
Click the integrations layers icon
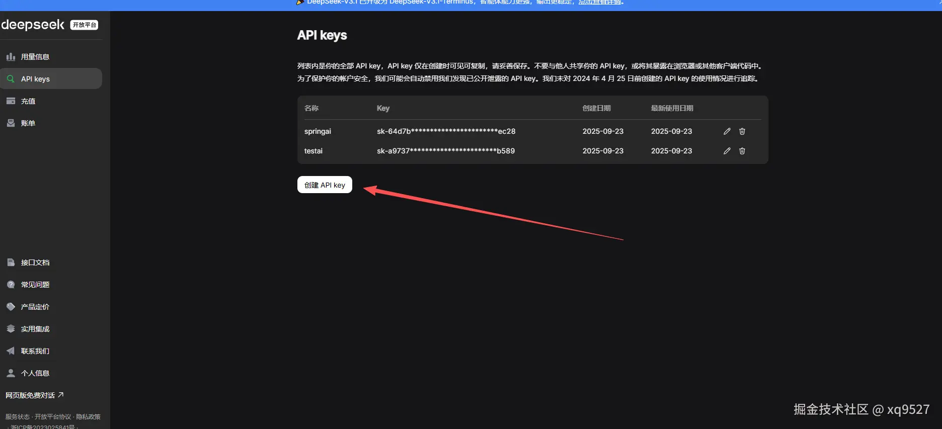coord(11,329)
